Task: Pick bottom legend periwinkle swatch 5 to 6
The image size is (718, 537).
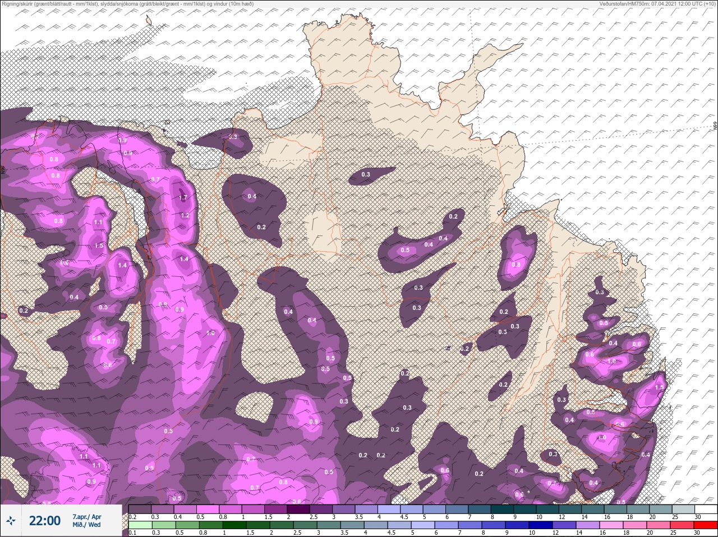Action: (422, 525)
